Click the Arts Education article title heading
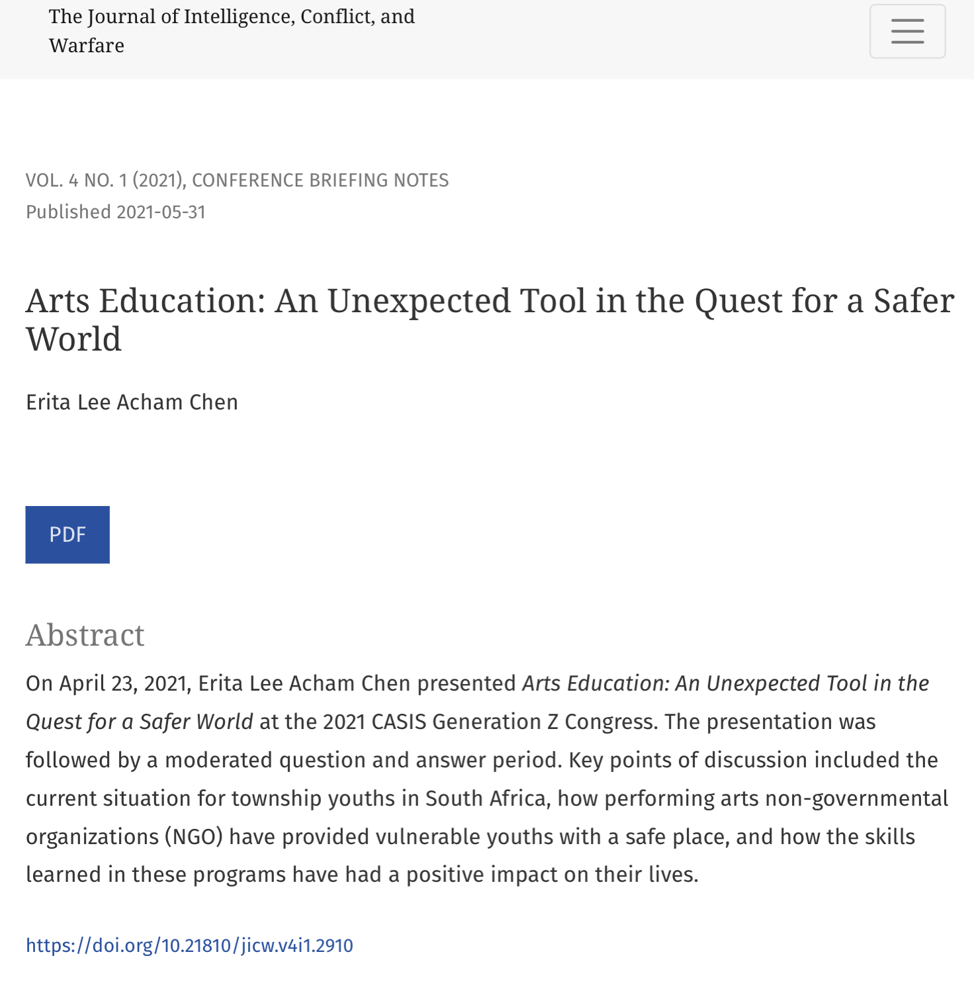 tap(489, 319)
